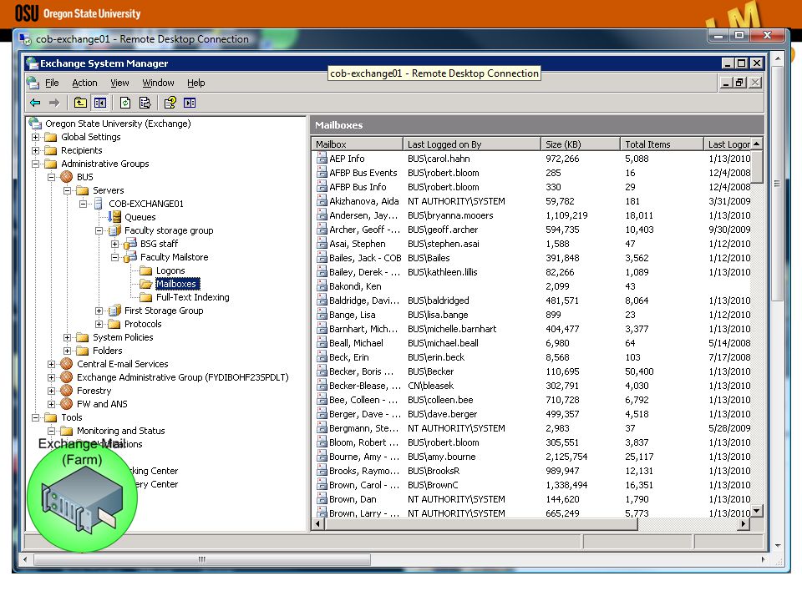Open the View menu
The image size is (802, 601).
(x=119, y=83)
